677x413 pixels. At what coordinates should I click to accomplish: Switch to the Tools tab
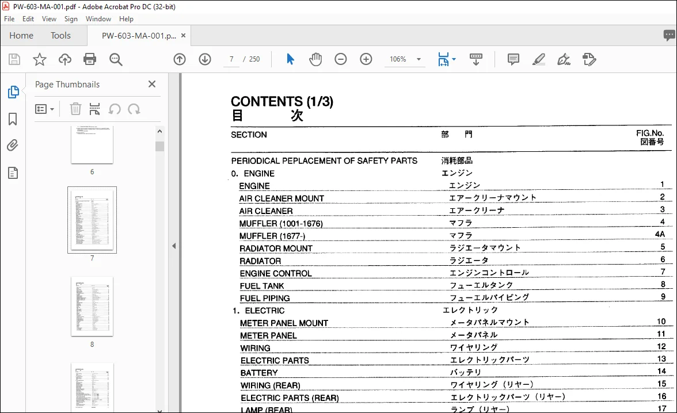point(60,36)
